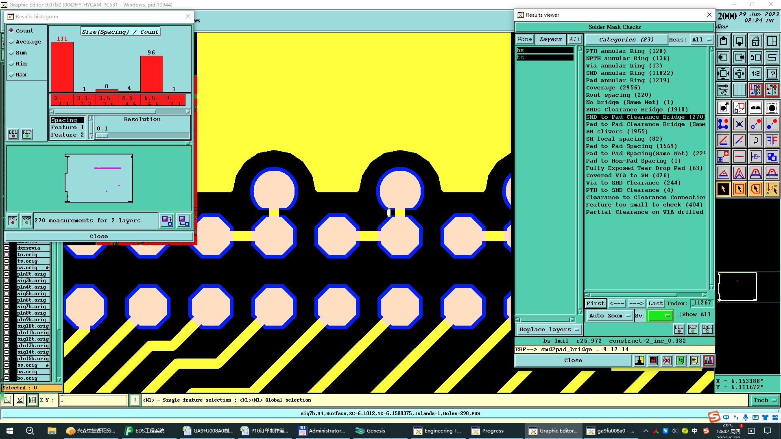
Task: Click the rotate arrow tool icon
Action: coord(755,140)
